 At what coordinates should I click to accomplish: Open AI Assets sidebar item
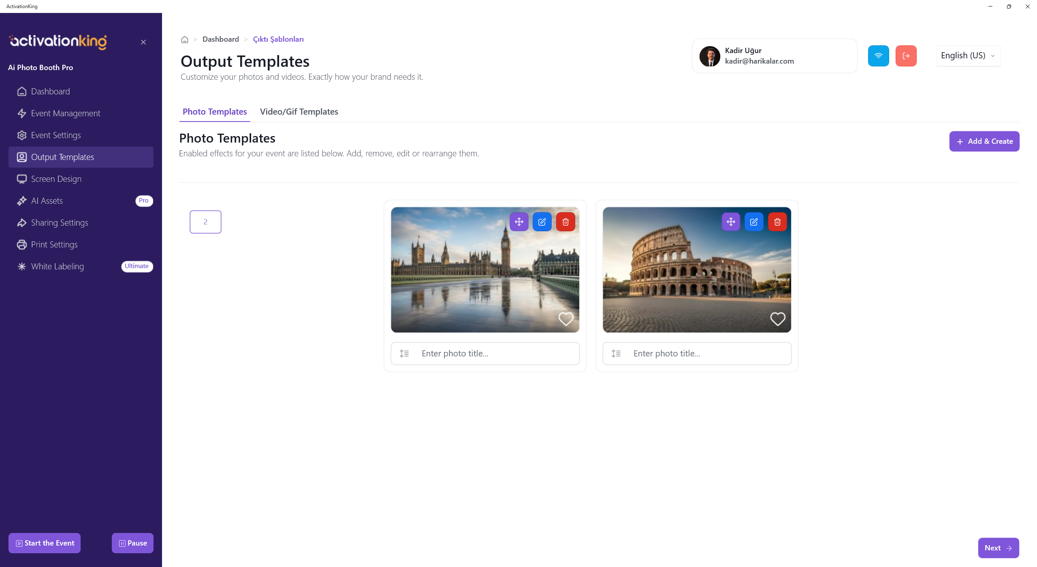pos(47,201)
